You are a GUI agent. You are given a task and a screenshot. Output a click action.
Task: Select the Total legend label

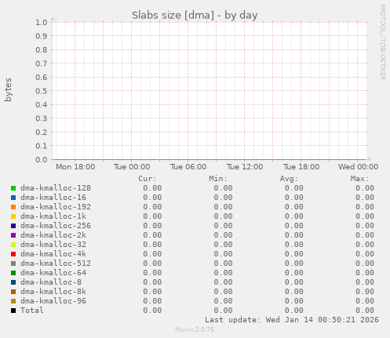[x=32, y=311]
